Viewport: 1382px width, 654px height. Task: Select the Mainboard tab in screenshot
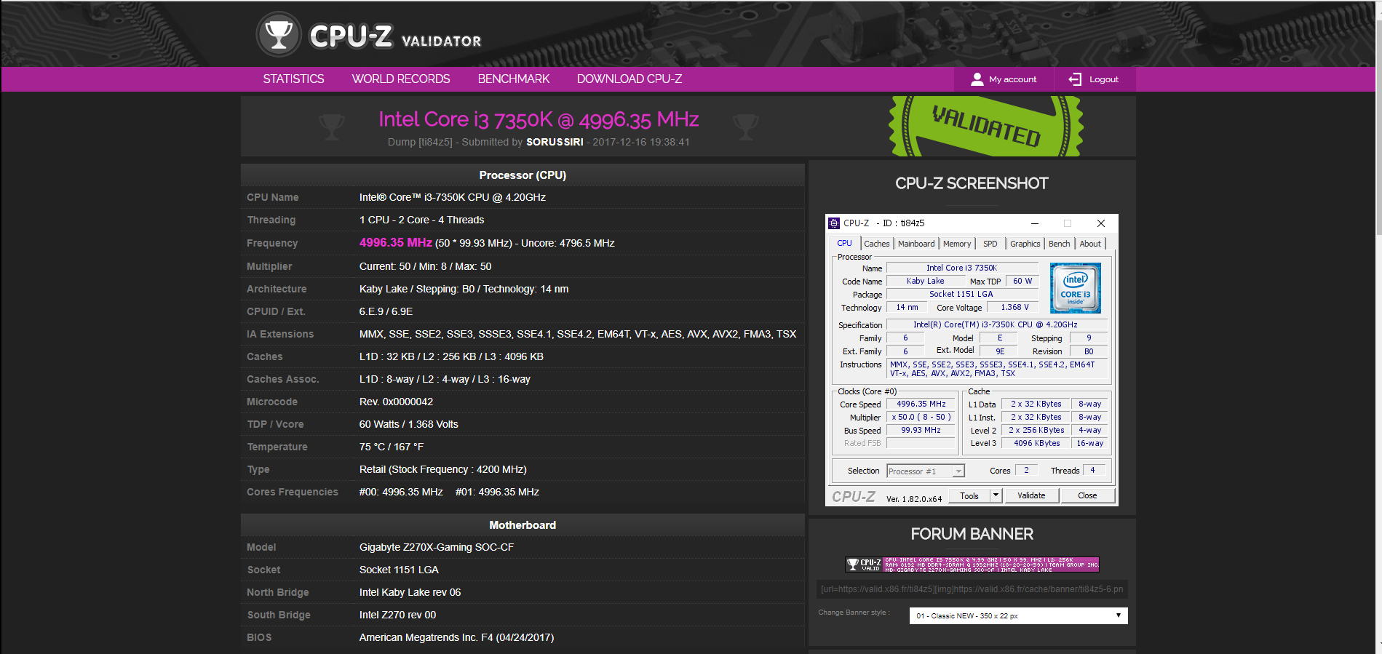tap(916, 244)
